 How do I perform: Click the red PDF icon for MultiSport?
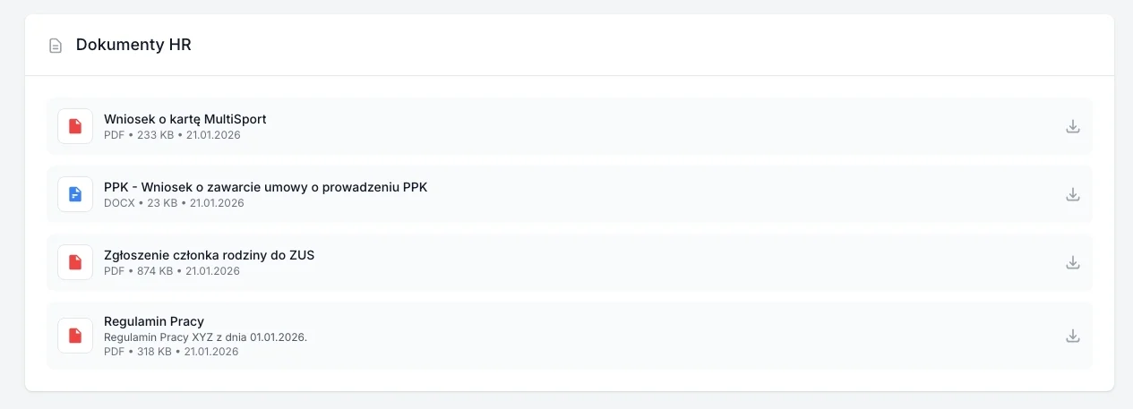point(75,126)
